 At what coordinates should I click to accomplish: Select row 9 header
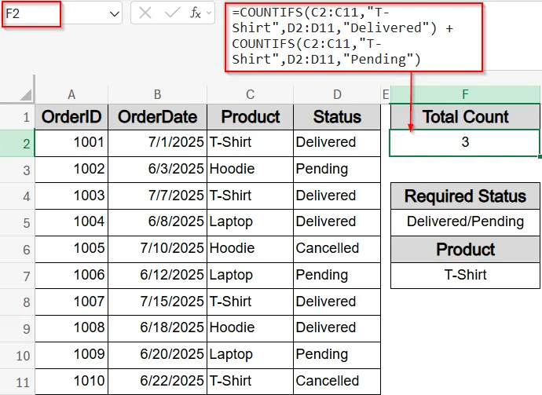click(17, 329)
